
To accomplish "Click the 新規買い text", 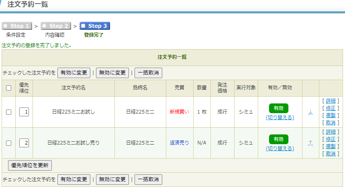I will click(x=179, y=112).
